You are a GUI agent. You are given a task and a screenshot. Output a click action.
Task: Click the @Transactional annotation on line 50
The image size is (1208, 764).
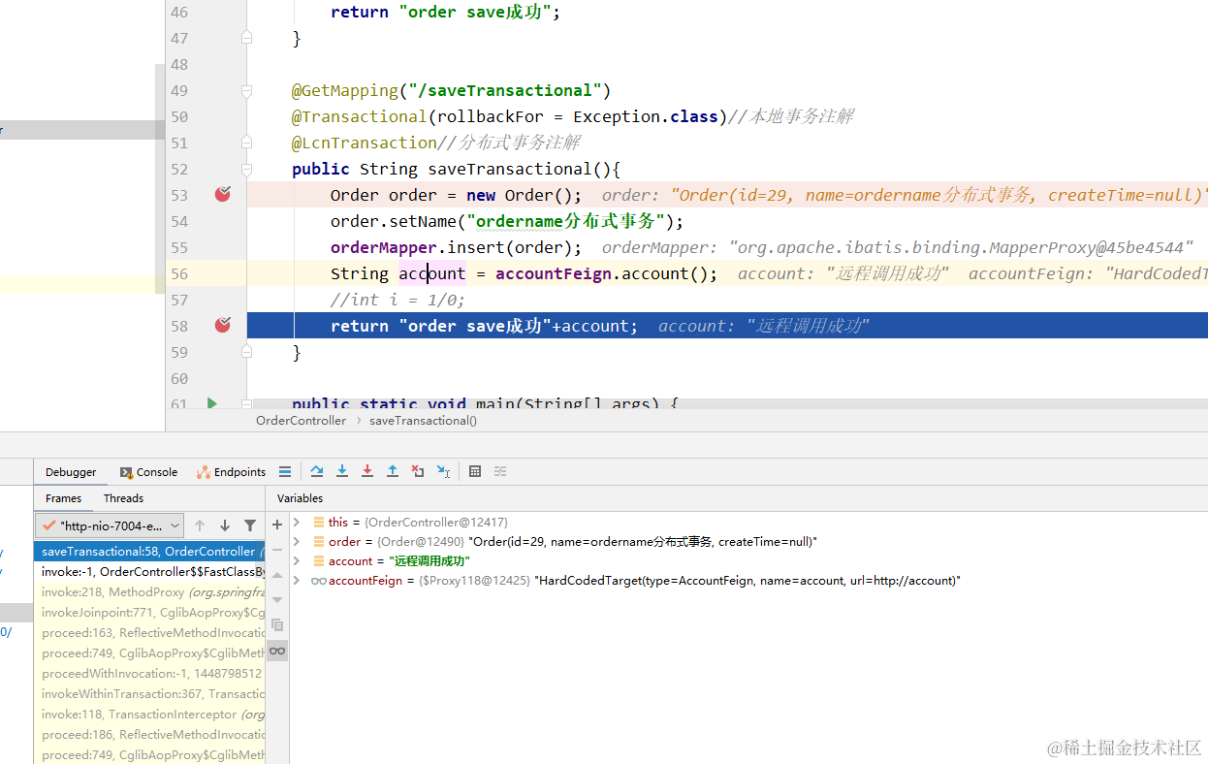pyautogui.click(x=360, y=116)
